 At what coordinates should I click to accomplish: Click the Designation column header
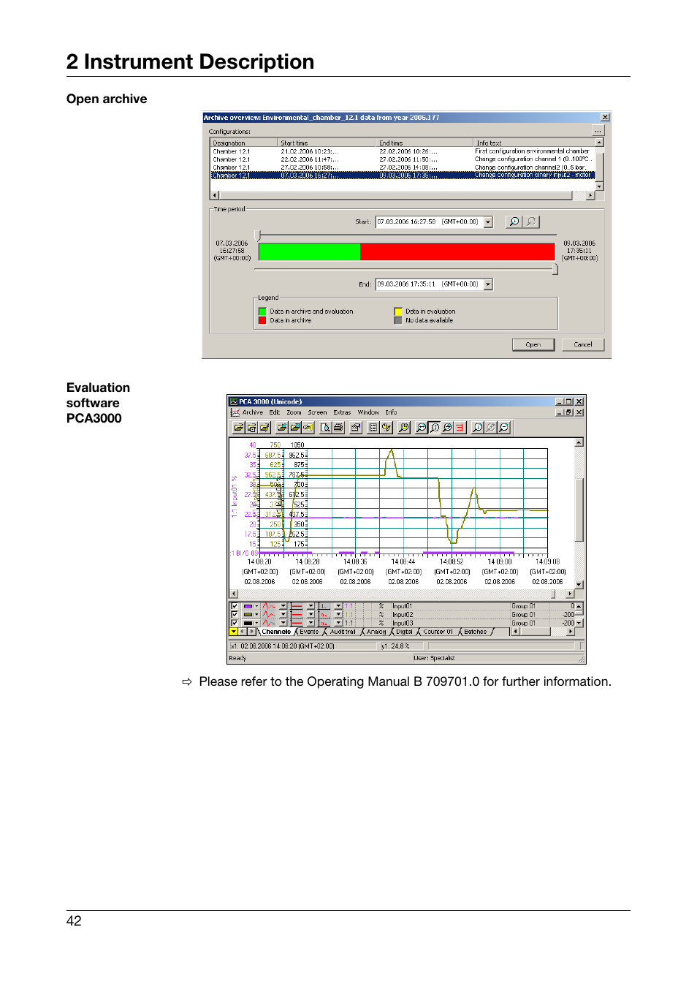[x=244, y=143]
